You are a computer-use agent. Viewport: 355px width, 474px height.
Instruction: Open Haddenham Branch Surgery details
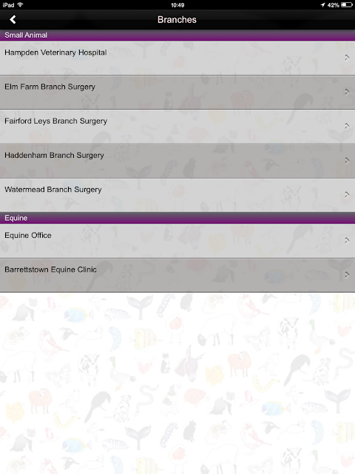click(x=177, y=161)
